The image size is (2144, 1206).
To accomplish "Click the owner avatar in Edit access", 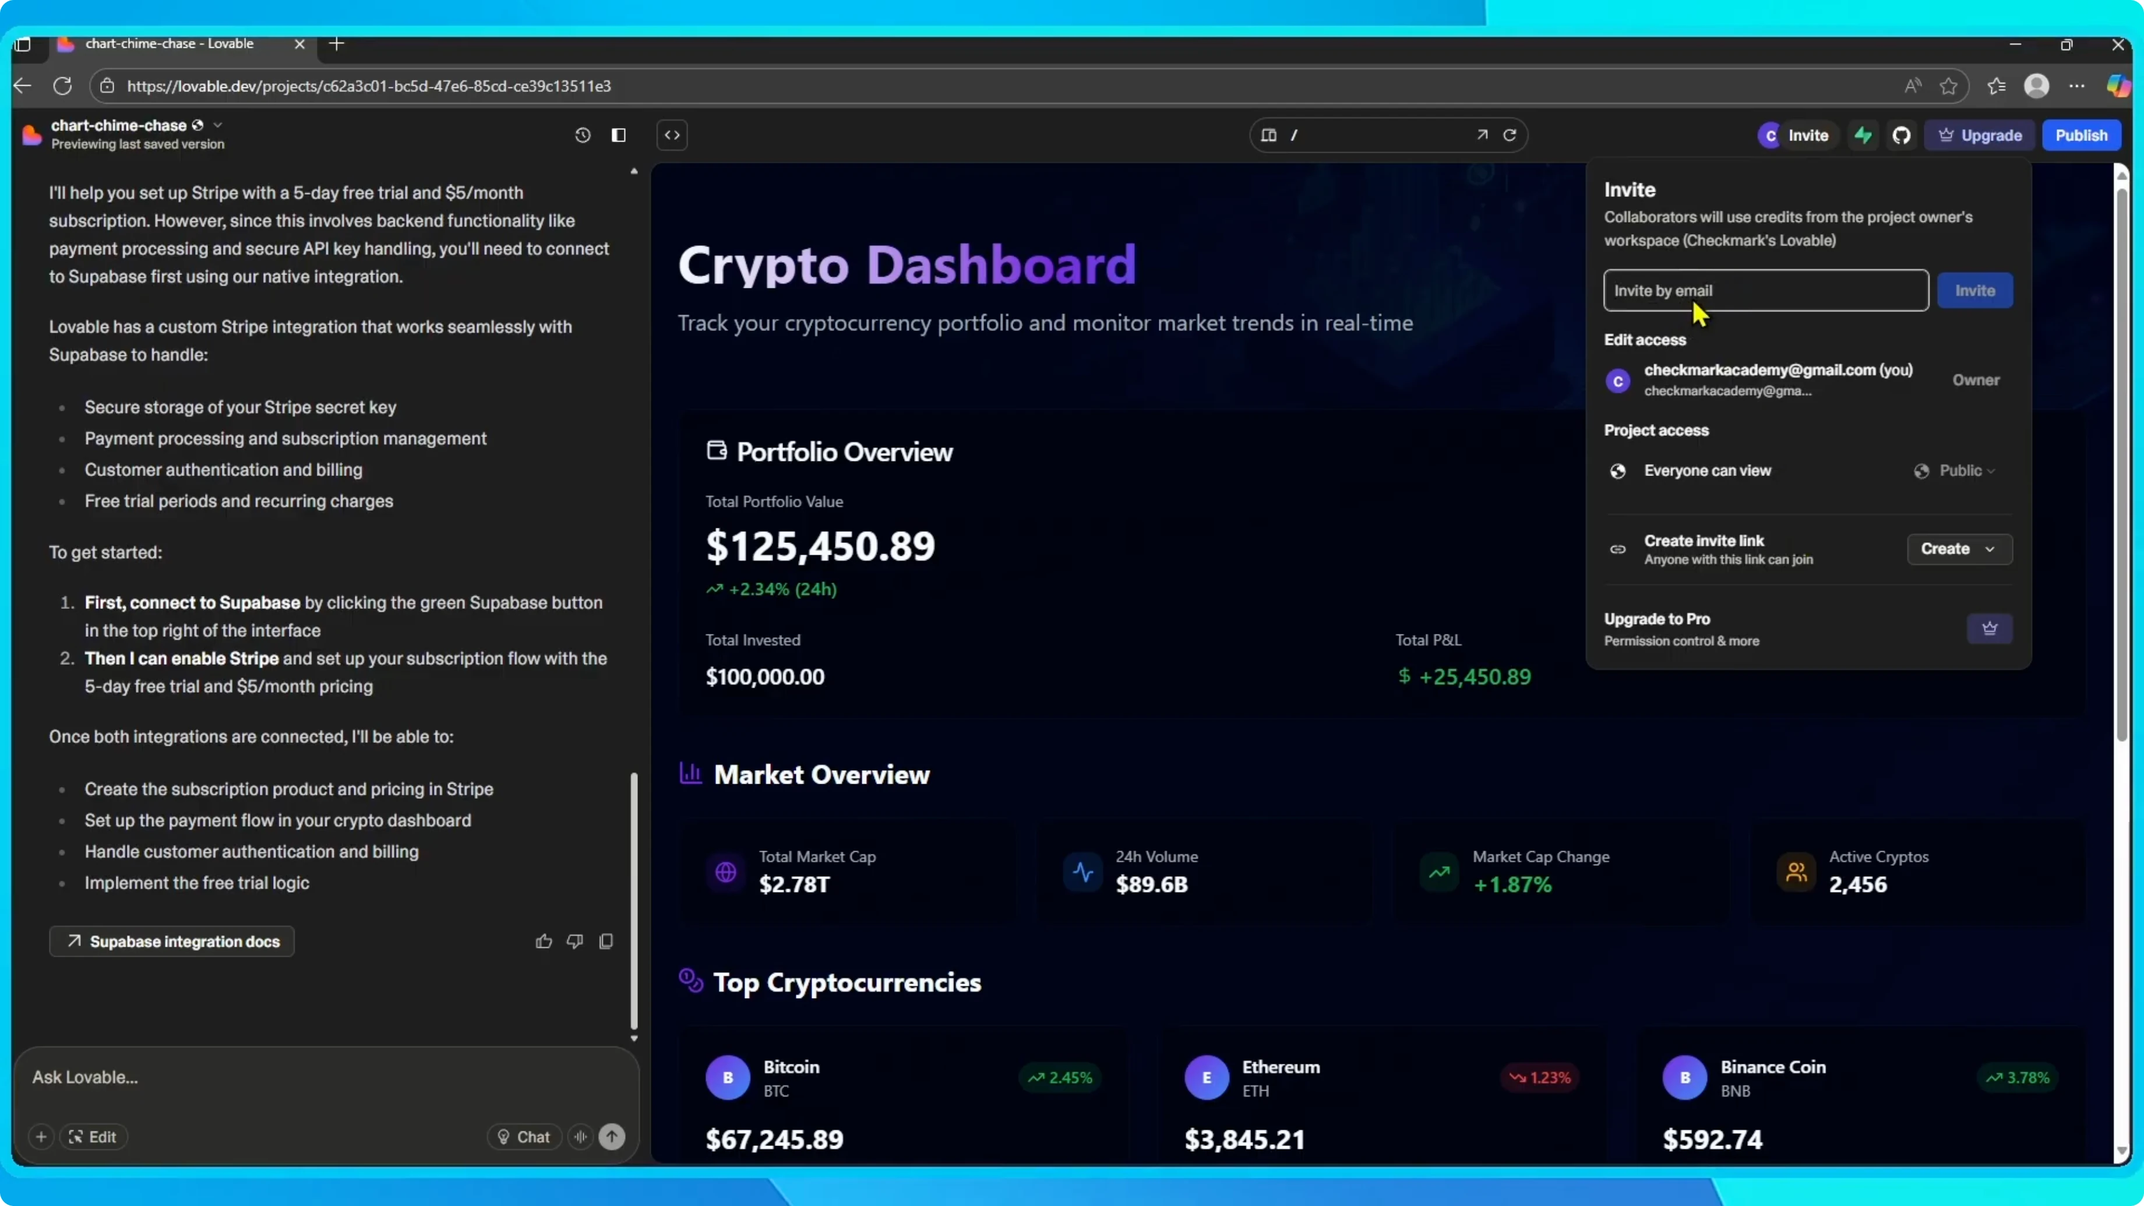I will (1618, 381).
